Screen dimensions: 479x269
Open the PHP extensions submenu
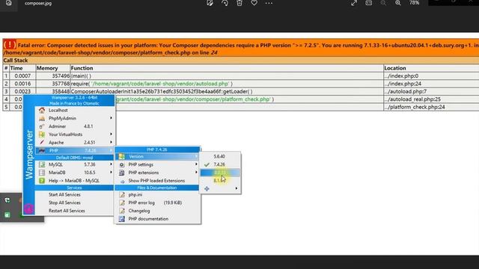coord(157,173)
